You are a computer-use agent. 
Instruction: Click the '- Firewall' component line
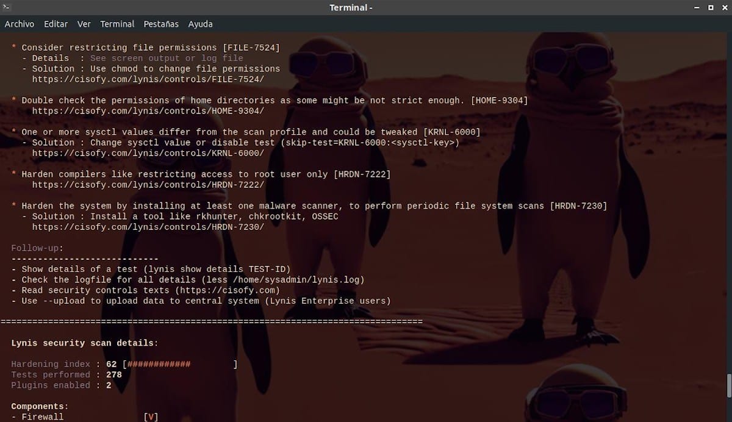37,417
